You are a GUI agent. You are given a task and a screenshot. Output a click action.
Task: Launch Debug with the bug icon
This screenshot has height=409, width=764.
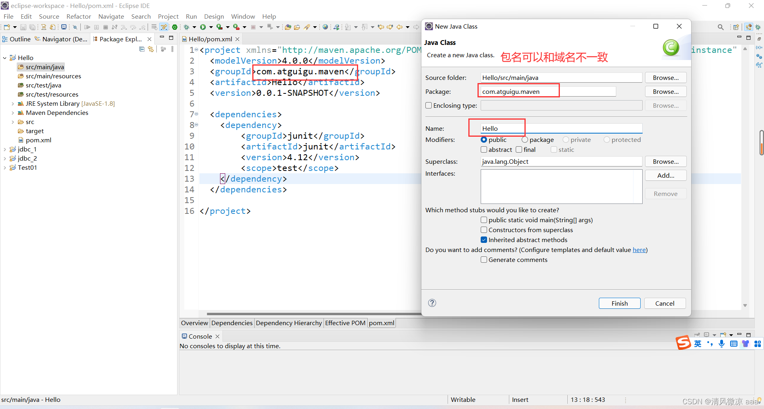[x=187, y=27]
